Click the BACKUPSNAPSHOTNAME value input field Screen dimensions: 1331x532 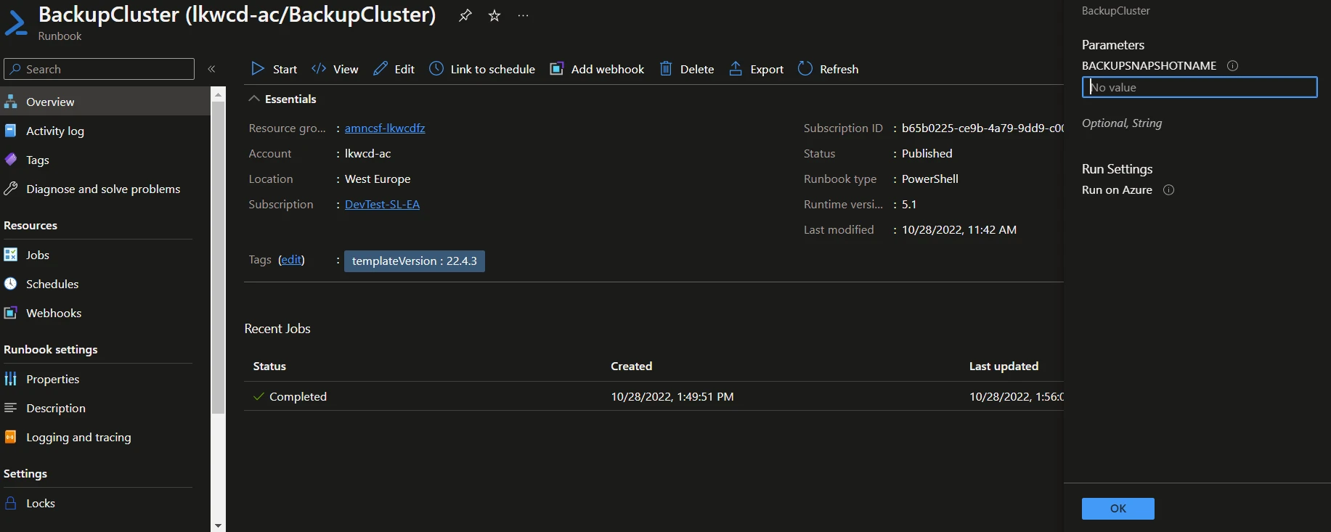[1200, 87]
